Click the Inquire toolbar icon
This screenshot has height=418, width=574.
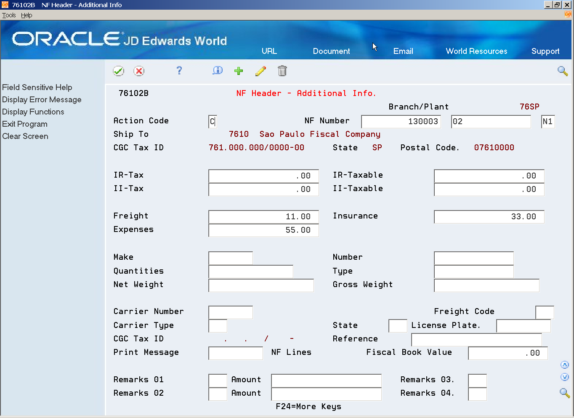pos(217,71)
